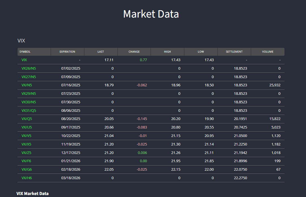Click the expiration date 12/17/2025

tap(71, 153)
